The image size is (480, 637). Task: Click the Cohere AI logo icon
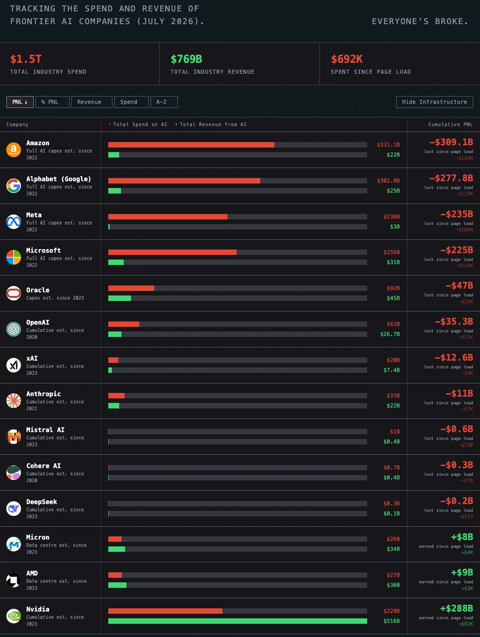(x=14, y=473)
